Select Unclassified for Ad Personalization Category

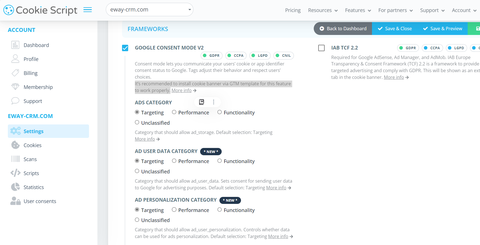(137, 220)
